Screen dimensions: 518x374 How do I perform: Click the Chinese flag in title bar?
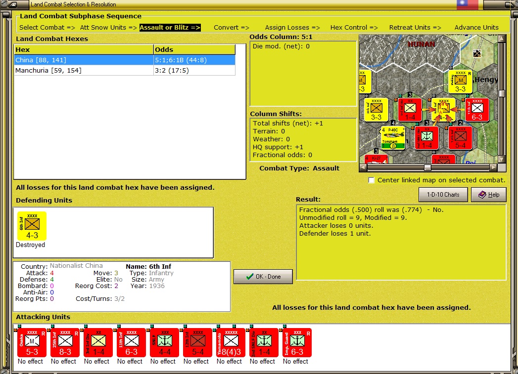click(x=468, y=4)
